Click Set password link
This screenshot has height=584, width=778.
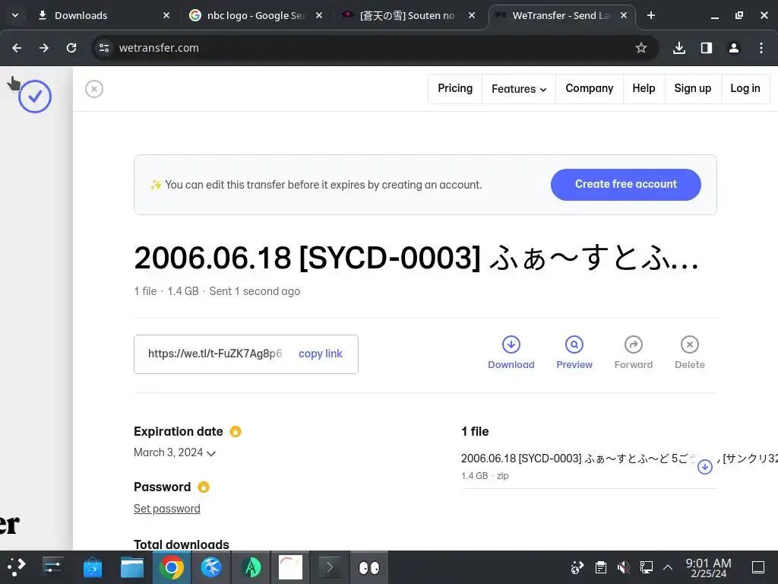166,509
